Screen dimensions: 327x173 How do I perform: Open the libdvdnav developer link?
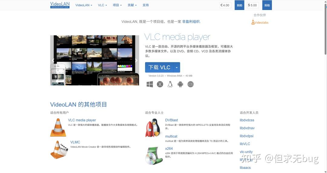(x=247, y=128)
